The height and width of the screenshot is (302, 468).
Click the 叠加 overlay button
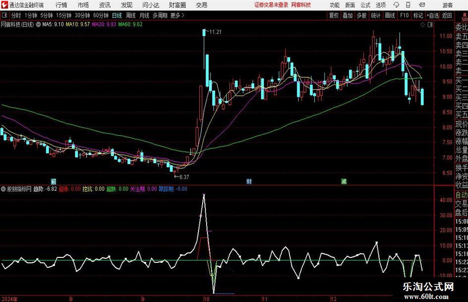(x=348, y=15)
